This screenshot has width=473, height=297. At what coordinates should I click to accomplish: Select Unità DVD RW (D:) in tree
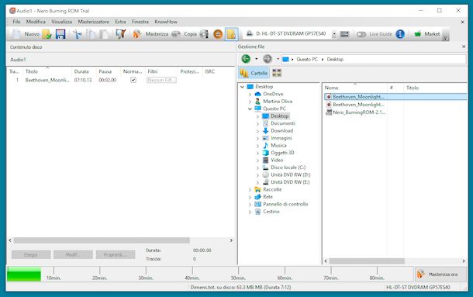(x=290, y=174)
